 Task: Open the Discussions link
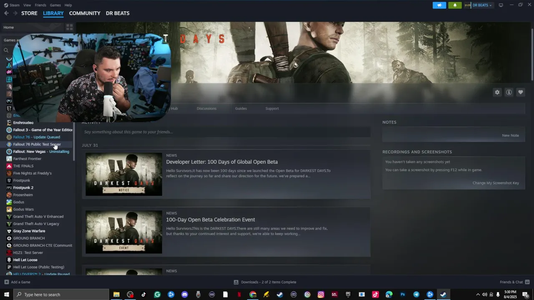207,108
